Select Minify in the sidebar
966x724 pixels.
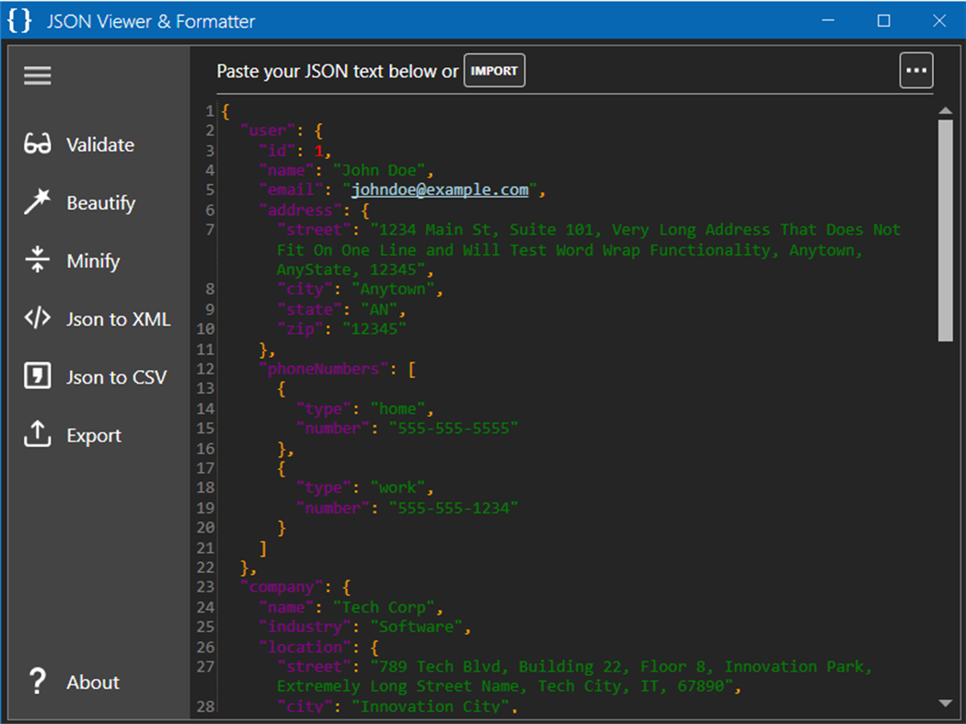93,260
